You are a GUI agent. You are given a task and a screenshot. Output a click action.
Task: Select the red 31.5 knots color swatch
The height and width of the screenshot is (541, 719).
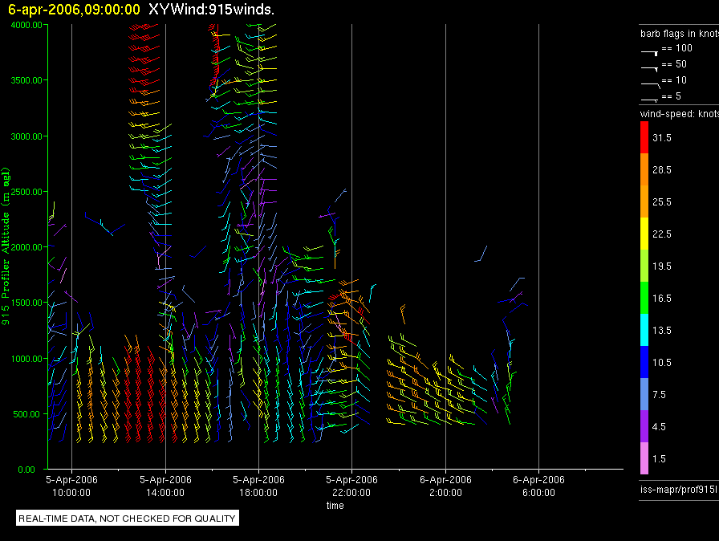click(x=644, y=138)
